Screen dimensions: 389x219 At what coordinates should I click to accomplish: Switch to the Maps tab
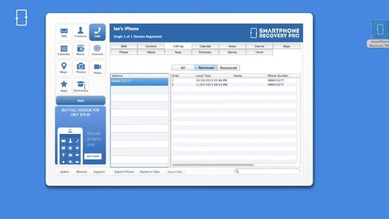(x=286, y=46)
